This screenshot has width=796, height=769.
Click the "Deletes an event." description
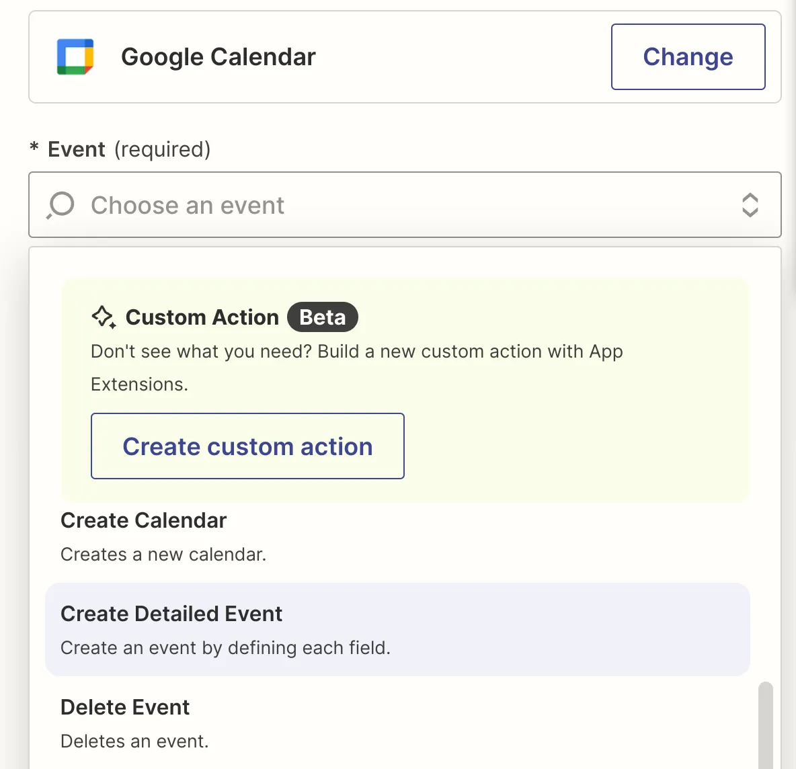[x=134, y=741]
